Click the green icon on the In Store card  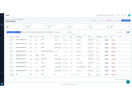coord(107,27)
